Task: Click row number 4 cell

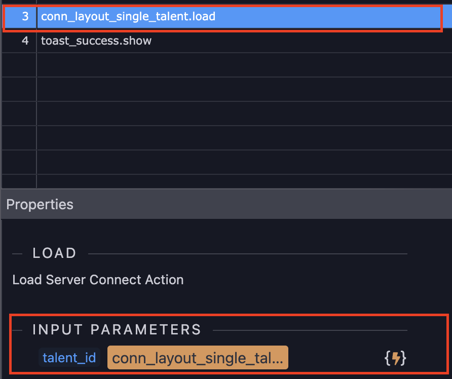Action: point(19,41)
